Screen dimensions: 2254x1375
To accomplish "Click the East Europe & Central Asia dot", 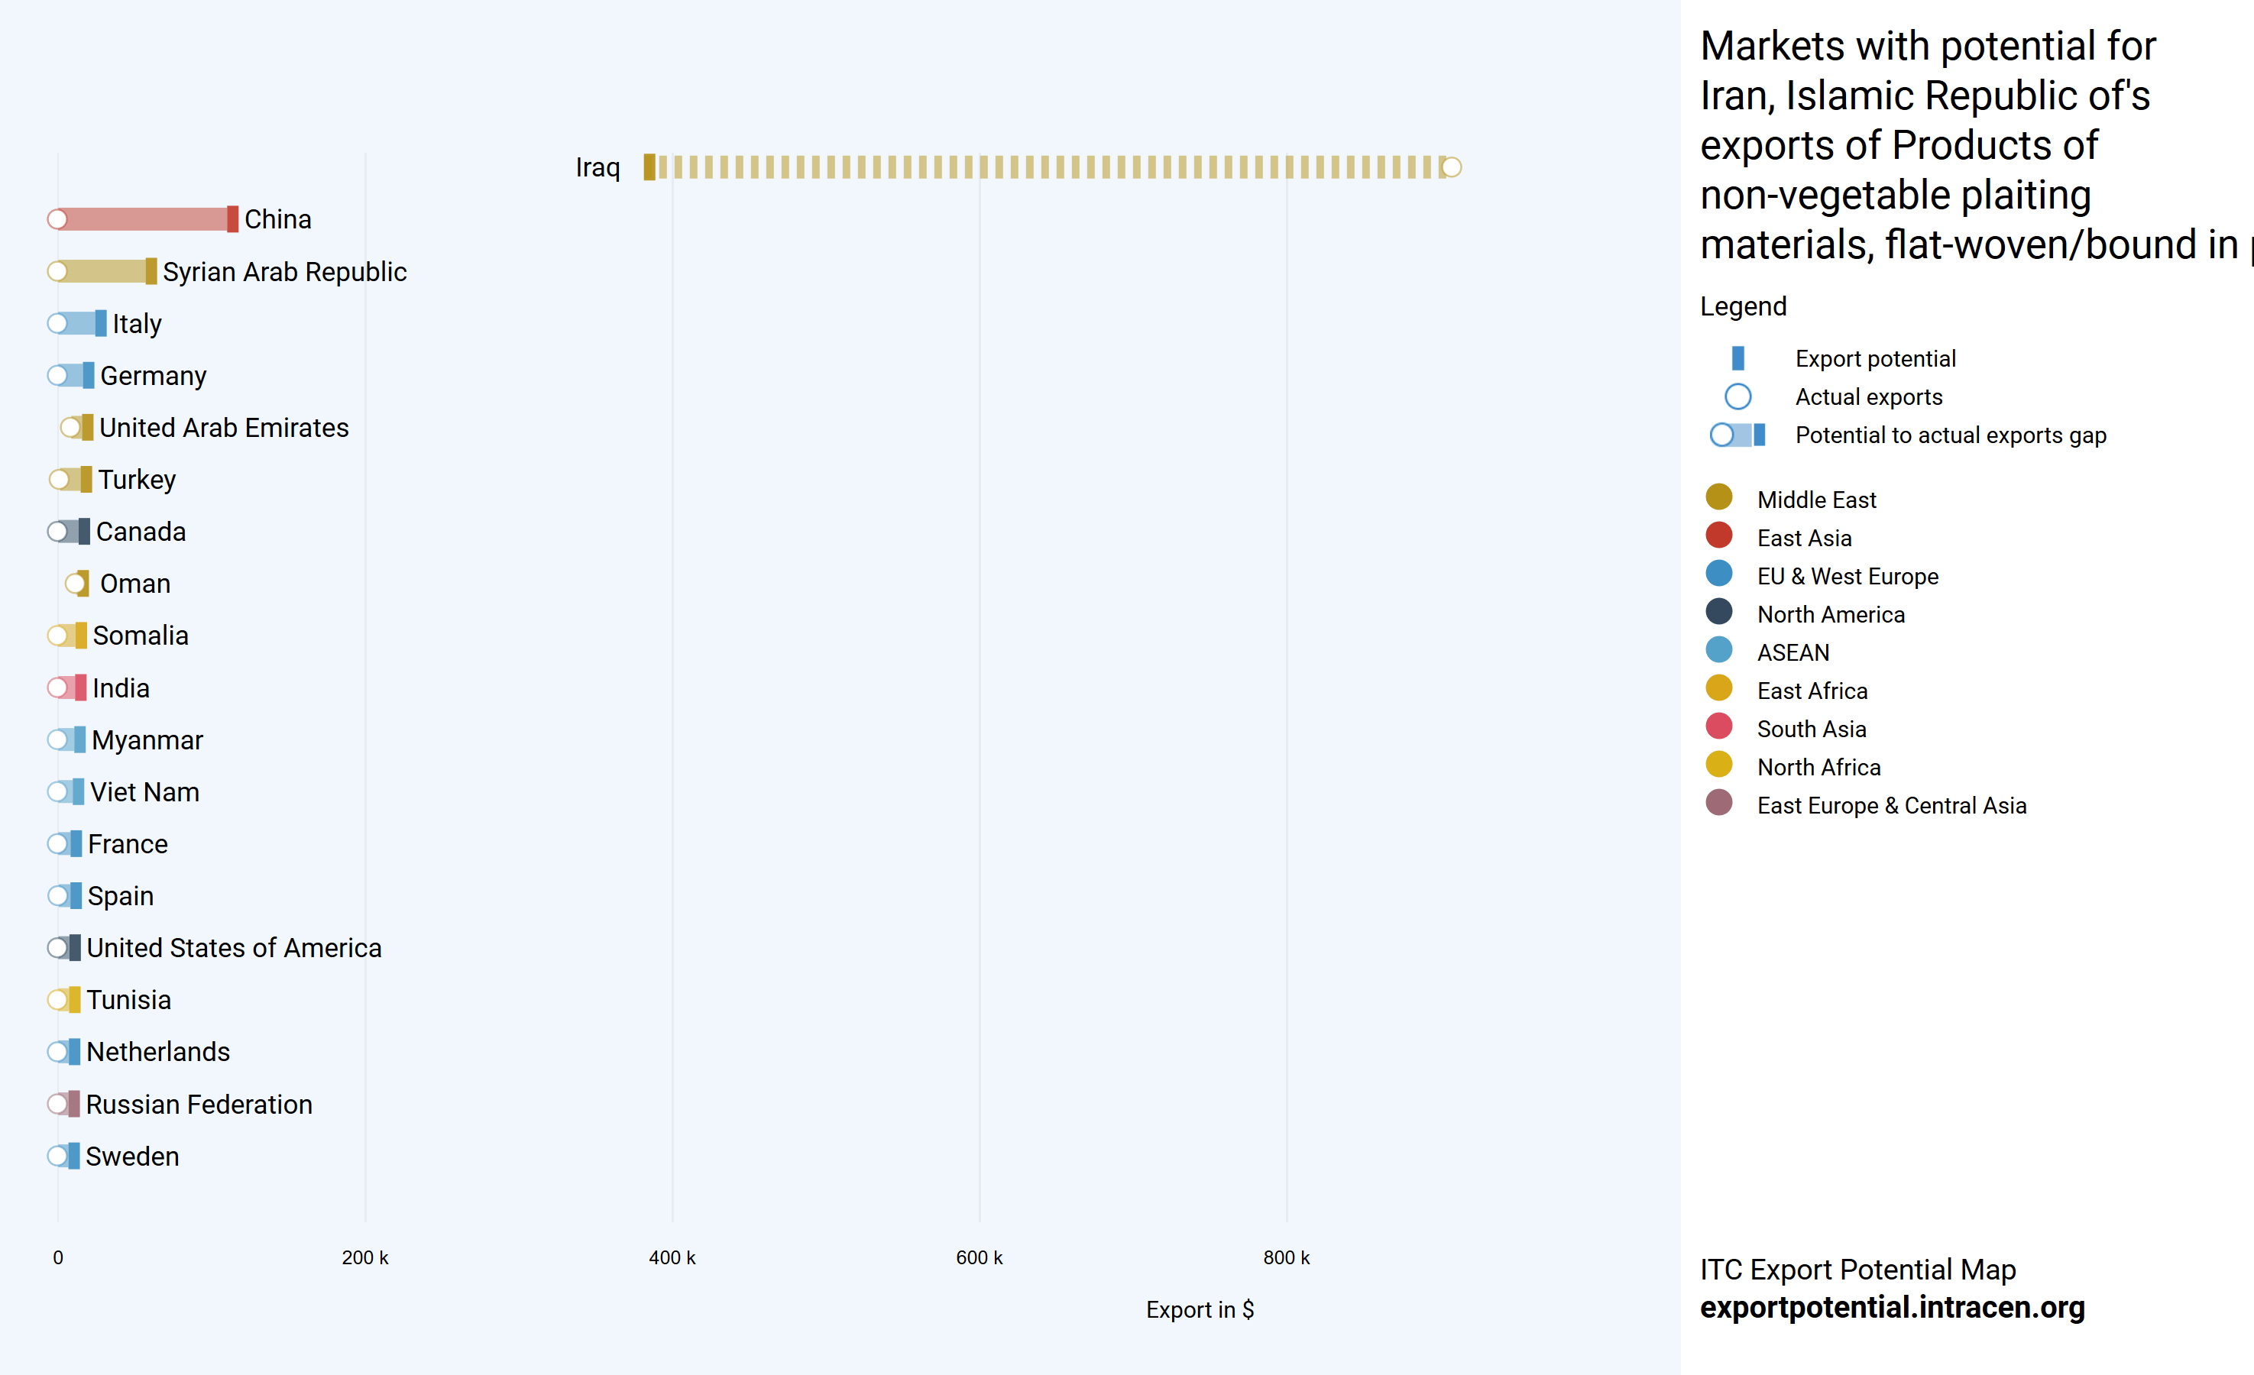I will pyautogui.click(x=1719, y=803).
